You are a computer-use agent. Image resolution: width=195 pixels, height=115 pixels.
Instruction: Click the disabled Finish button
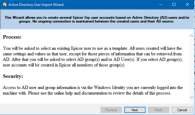[158, 110]
